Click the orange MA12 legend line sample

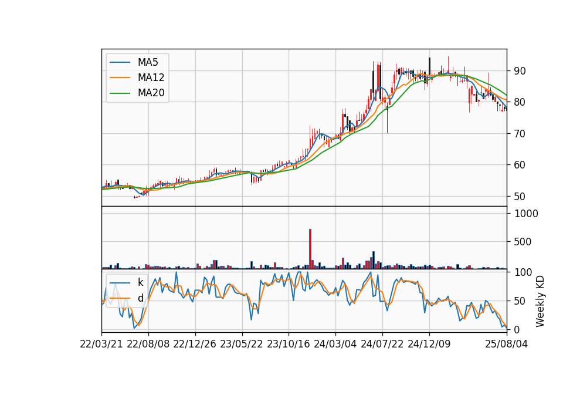coord(120,78)
